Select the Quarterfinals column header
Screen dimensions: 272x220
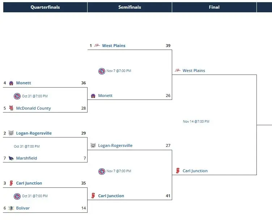[x=45, y=7]
